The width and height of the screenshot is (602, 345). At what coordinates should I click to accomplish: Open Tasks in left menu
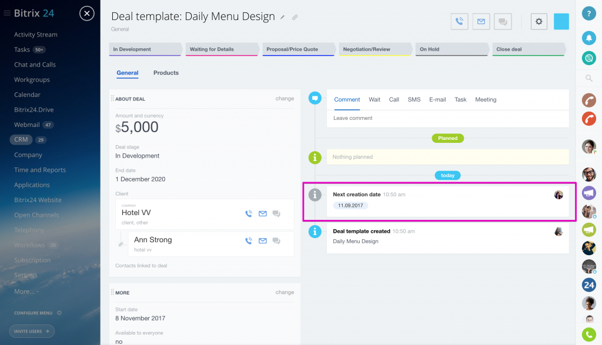click(x=22, y=49)
